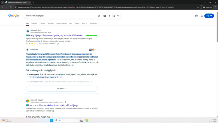Open more options for Microsoft Support result

(65, 102)
